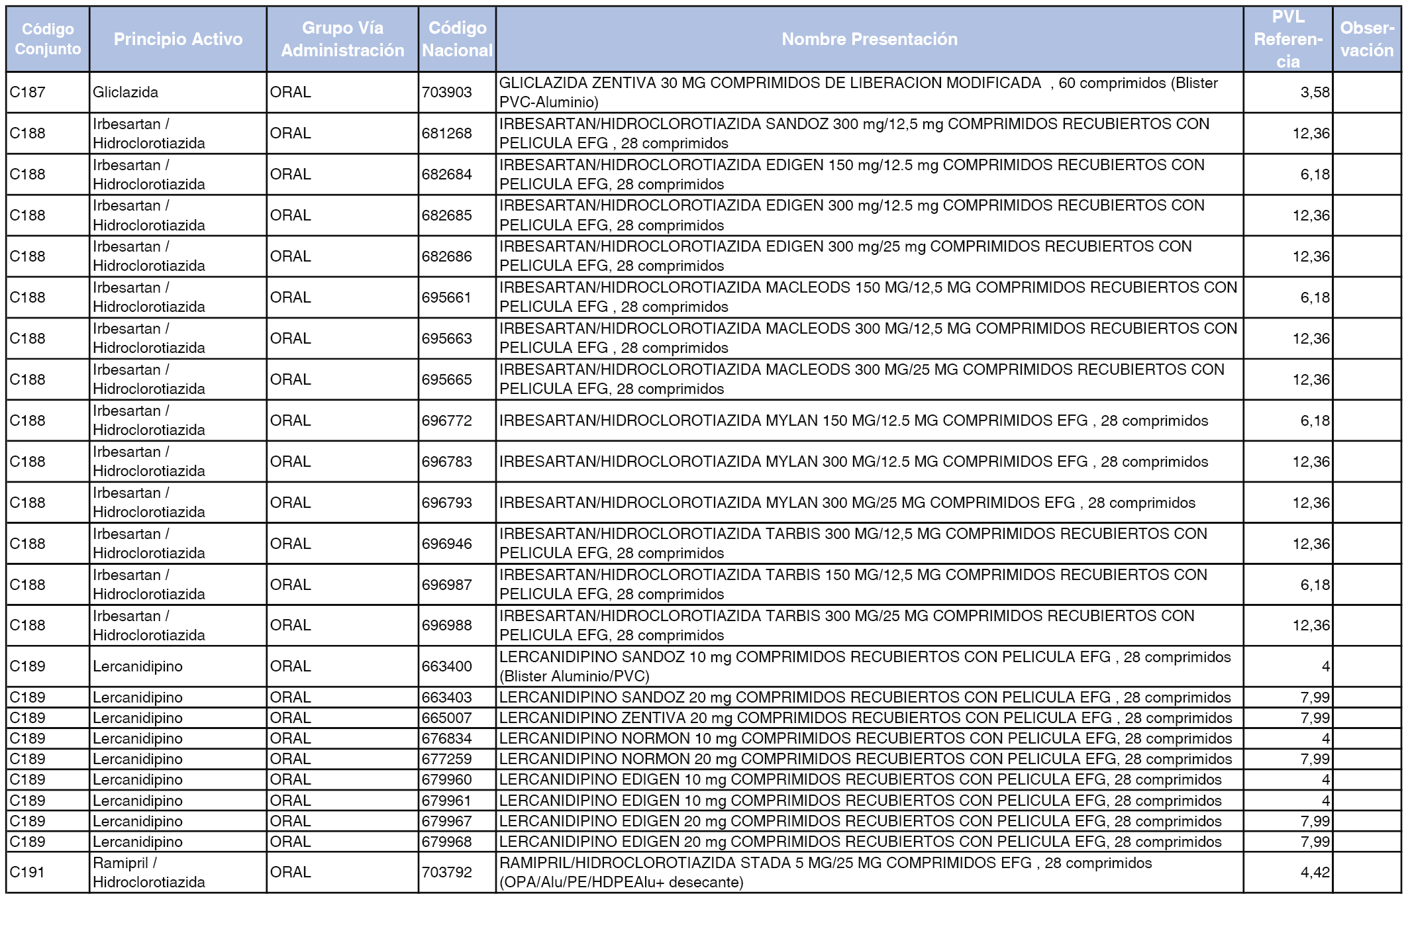Click the 'Principio Activo' column header

(178, 39)
